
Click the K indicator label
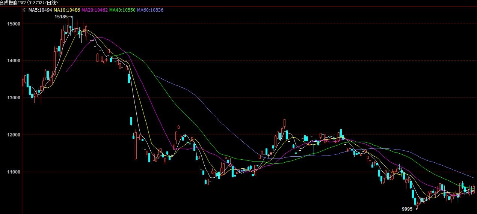click(24, 10)
